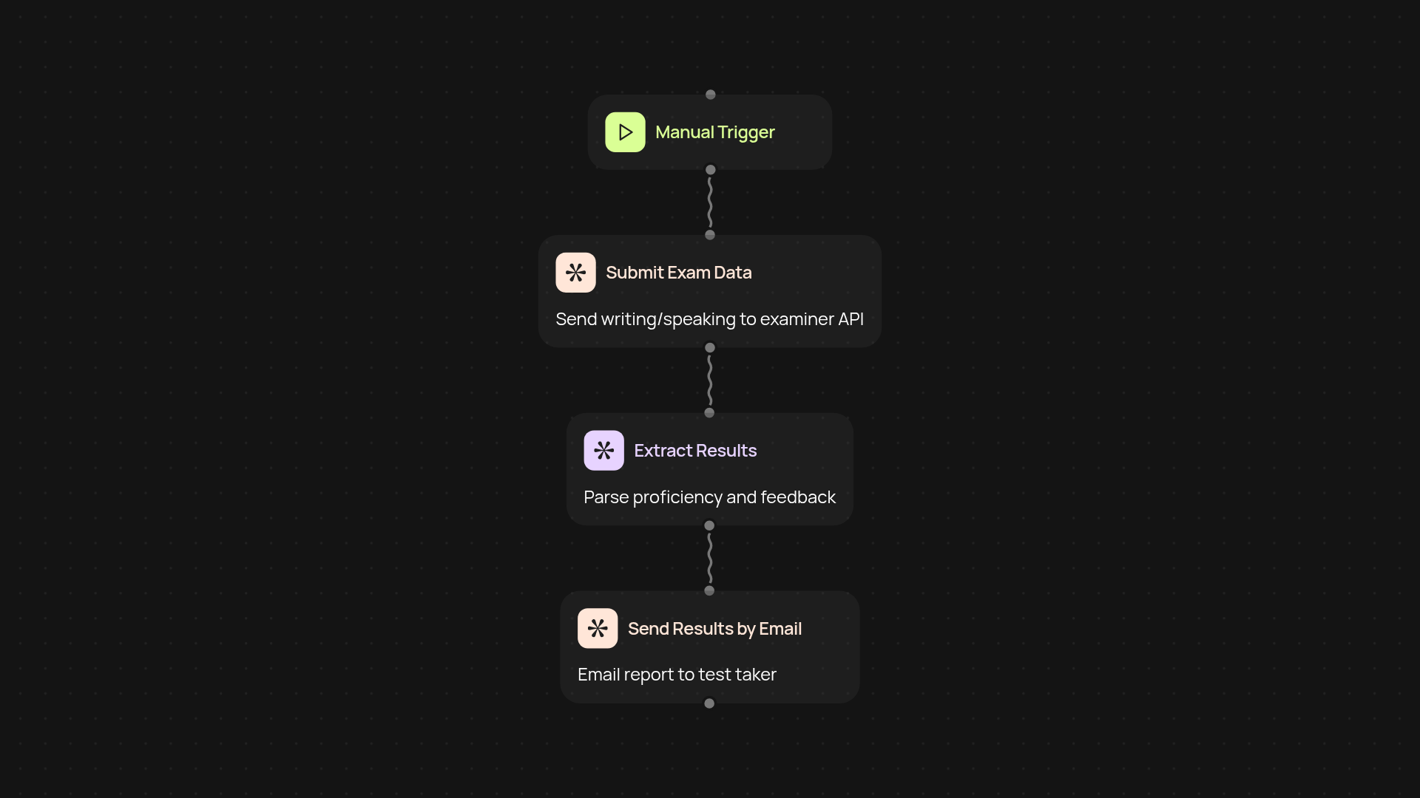Screen dimensions: 1420x798
Task: Click the input port atop Send Results by Email
Action: pyautogui.click(x=709, y=591)
